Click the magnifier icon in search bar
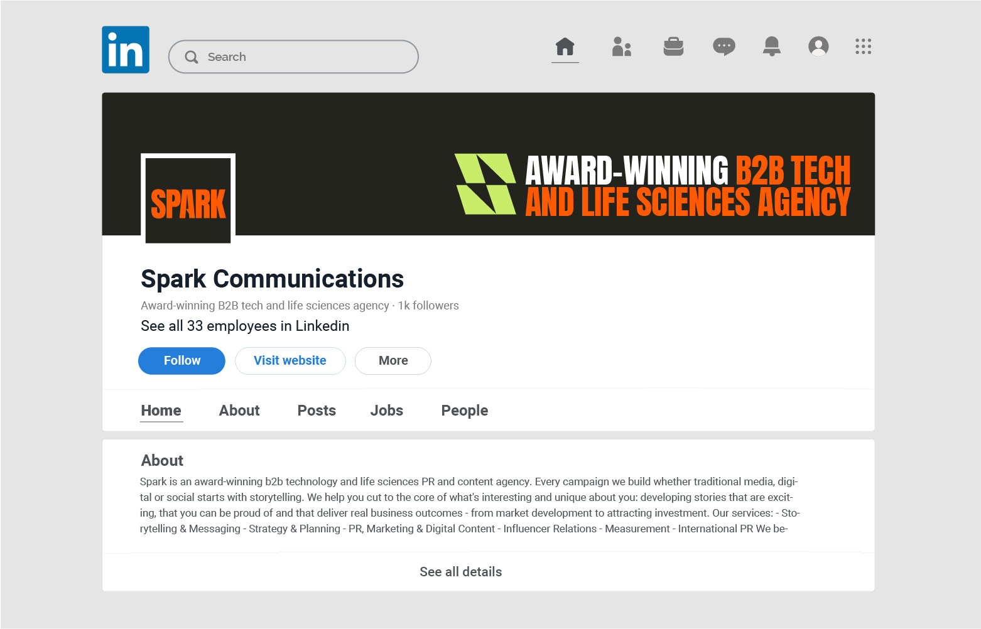This screenshot has width=981, height=629. click(x=192, y=57)
